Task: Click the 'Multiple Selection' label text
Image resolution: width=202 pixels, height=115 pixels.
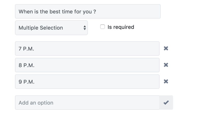Action: pos(41,28)
